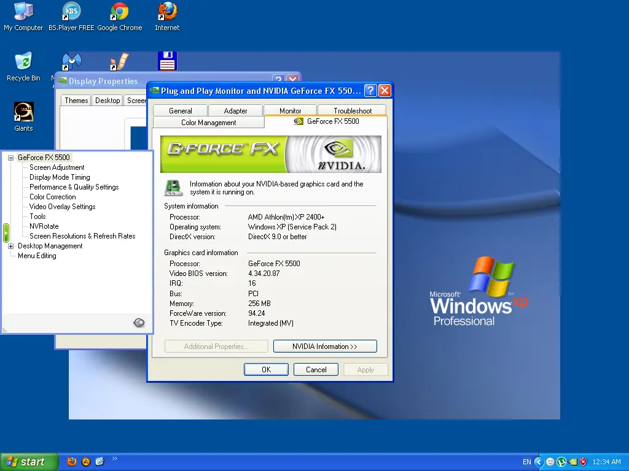Click the NVIDIA tray icon in taskbar

(x=572, y=462)
